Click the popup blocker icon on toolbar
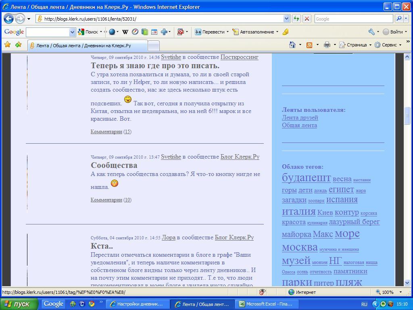The height and width of the screenshot is (310, 413). coord(180,32)
